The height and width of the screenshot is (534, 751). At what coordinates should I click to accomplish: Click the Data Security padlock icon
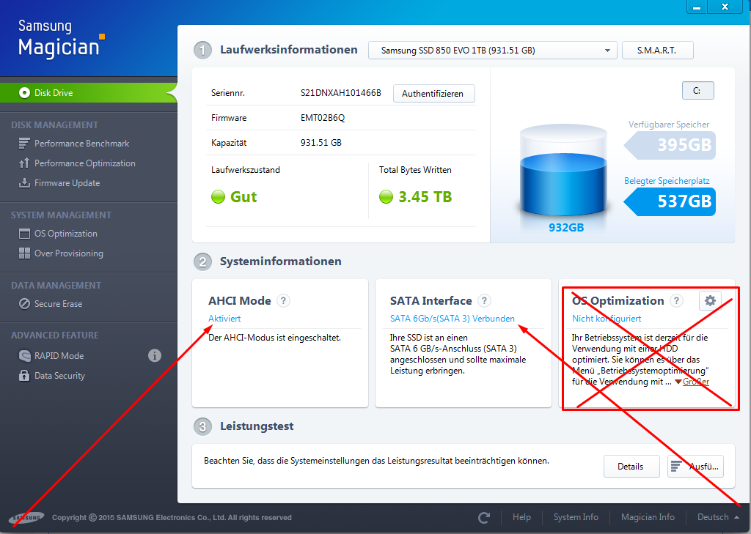[x=24, y=376]
